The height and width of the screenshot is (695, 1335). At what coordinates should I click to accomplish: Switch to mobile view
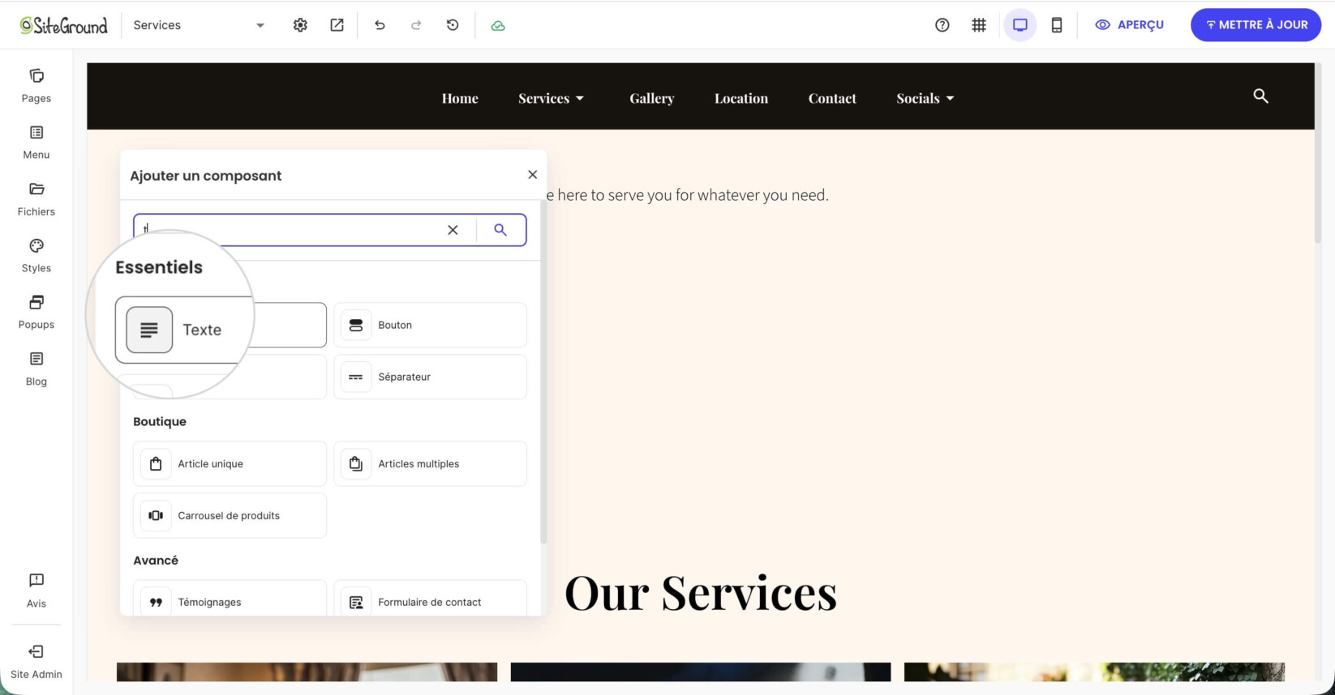coord(1057,25)
